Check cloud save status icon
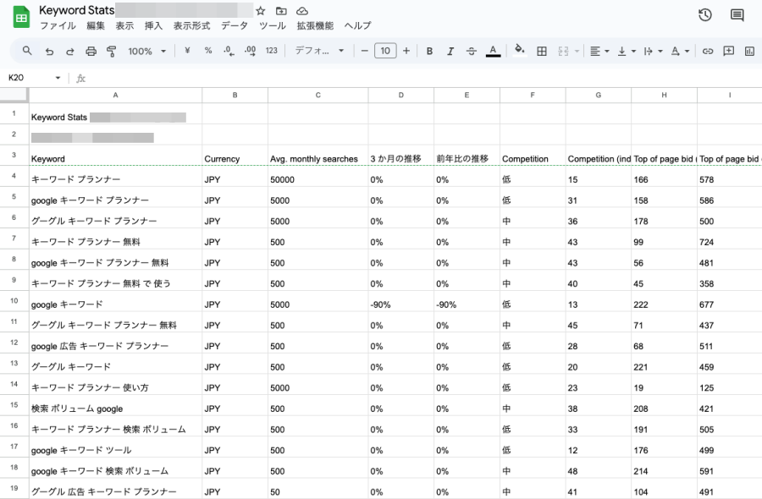Screen dimensions: 762x499 pos(301,11)
